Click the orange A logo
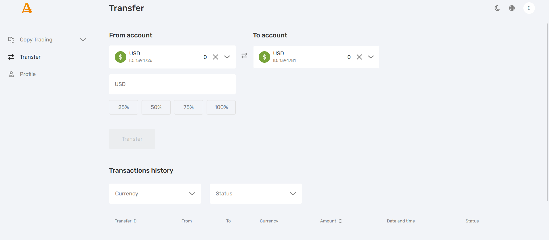This screenshot has width=549, height=240. 27,8
